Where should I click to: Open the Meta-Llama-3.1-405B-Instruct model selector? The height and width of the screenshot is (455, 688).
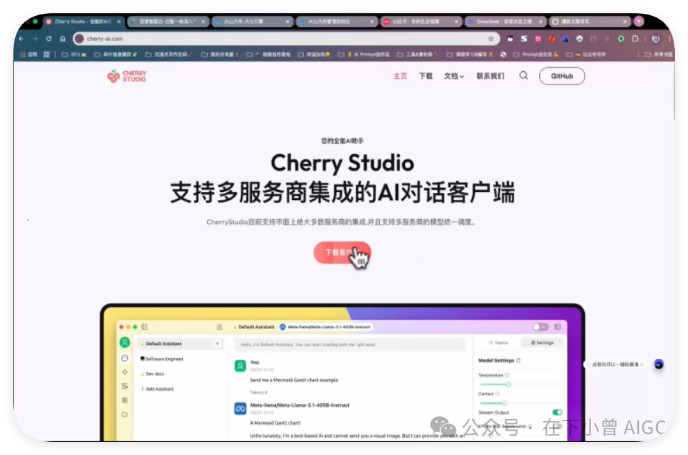(x=325, y=327)
